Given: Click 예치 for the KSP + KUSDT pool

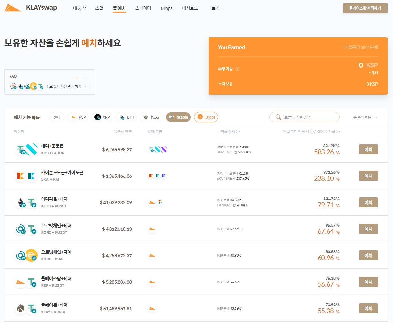Looking at the screenshot, I should coord(368,282).
